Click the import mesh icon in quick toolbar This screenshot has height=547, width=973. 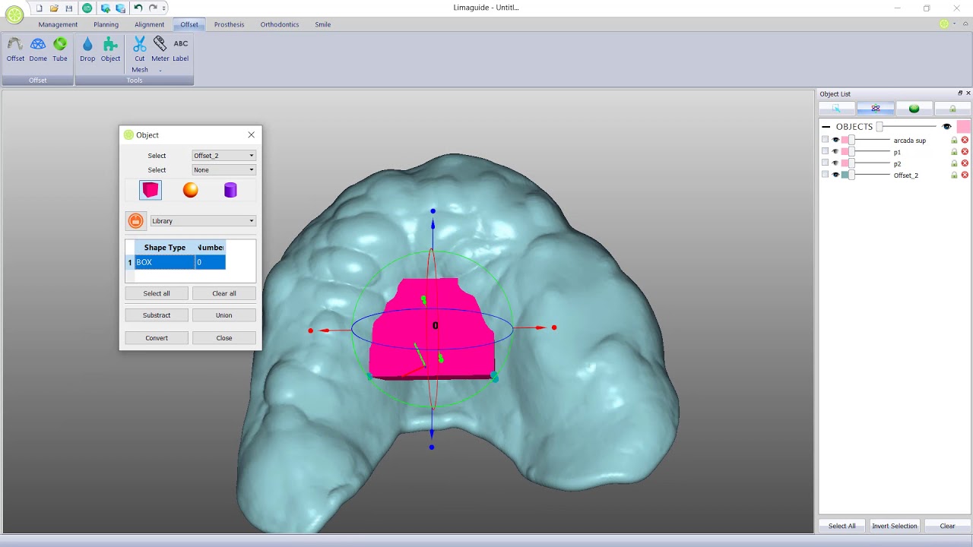[105, 8]
